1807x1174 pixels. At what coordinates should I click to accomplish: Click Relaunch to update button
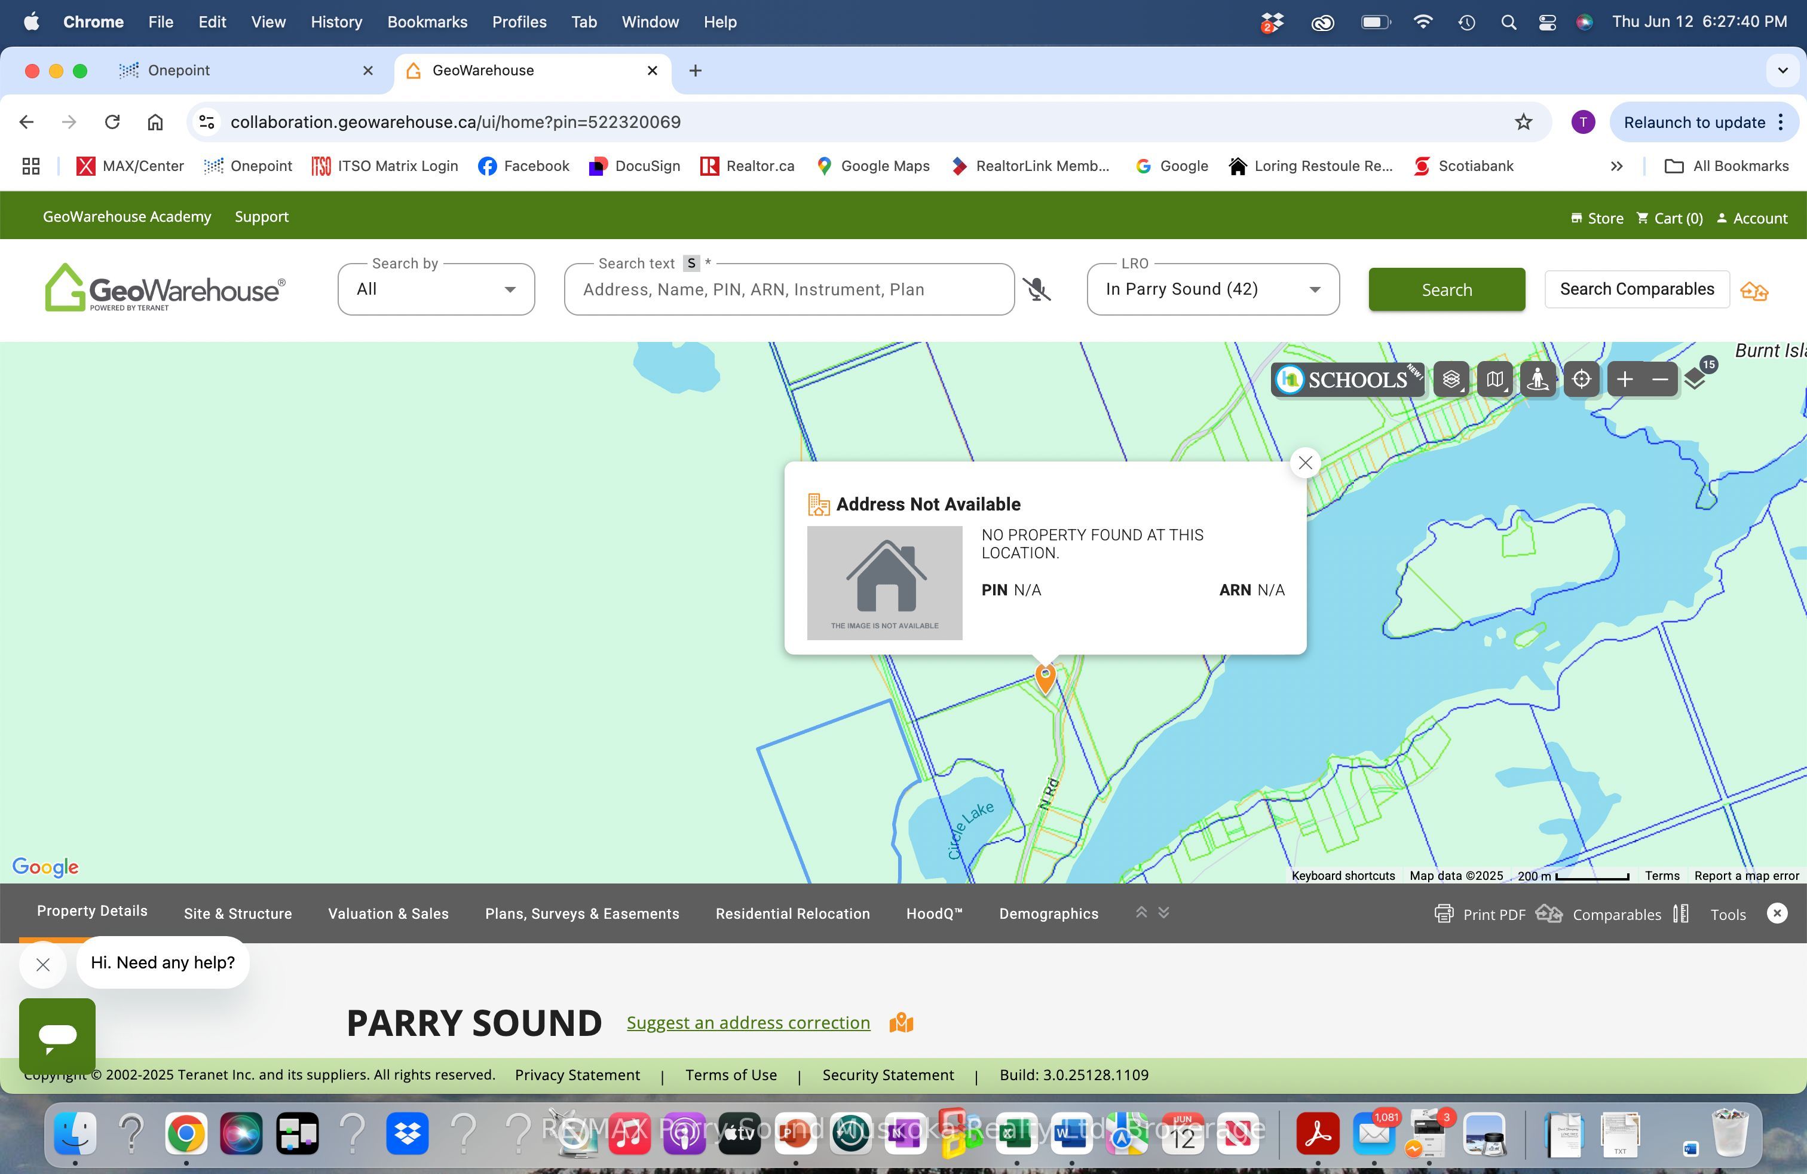coord(1704,121)
